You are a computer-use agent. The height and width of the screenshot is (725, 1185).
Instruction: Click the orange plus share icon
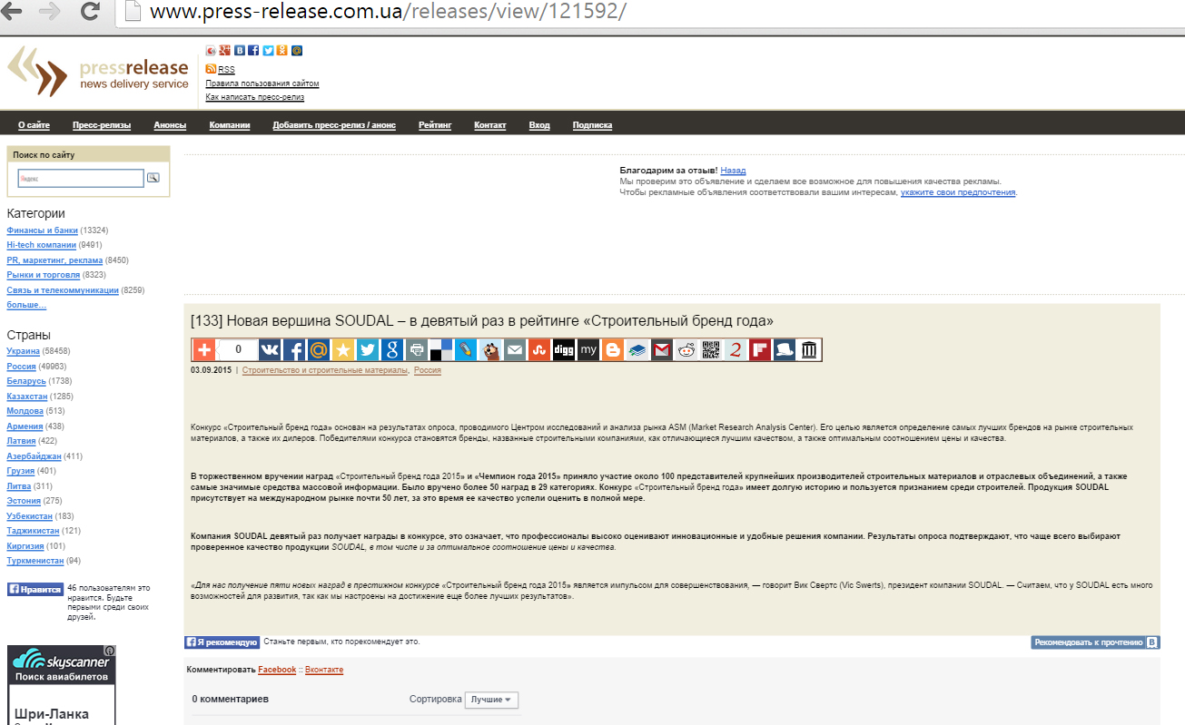point(204,350)
